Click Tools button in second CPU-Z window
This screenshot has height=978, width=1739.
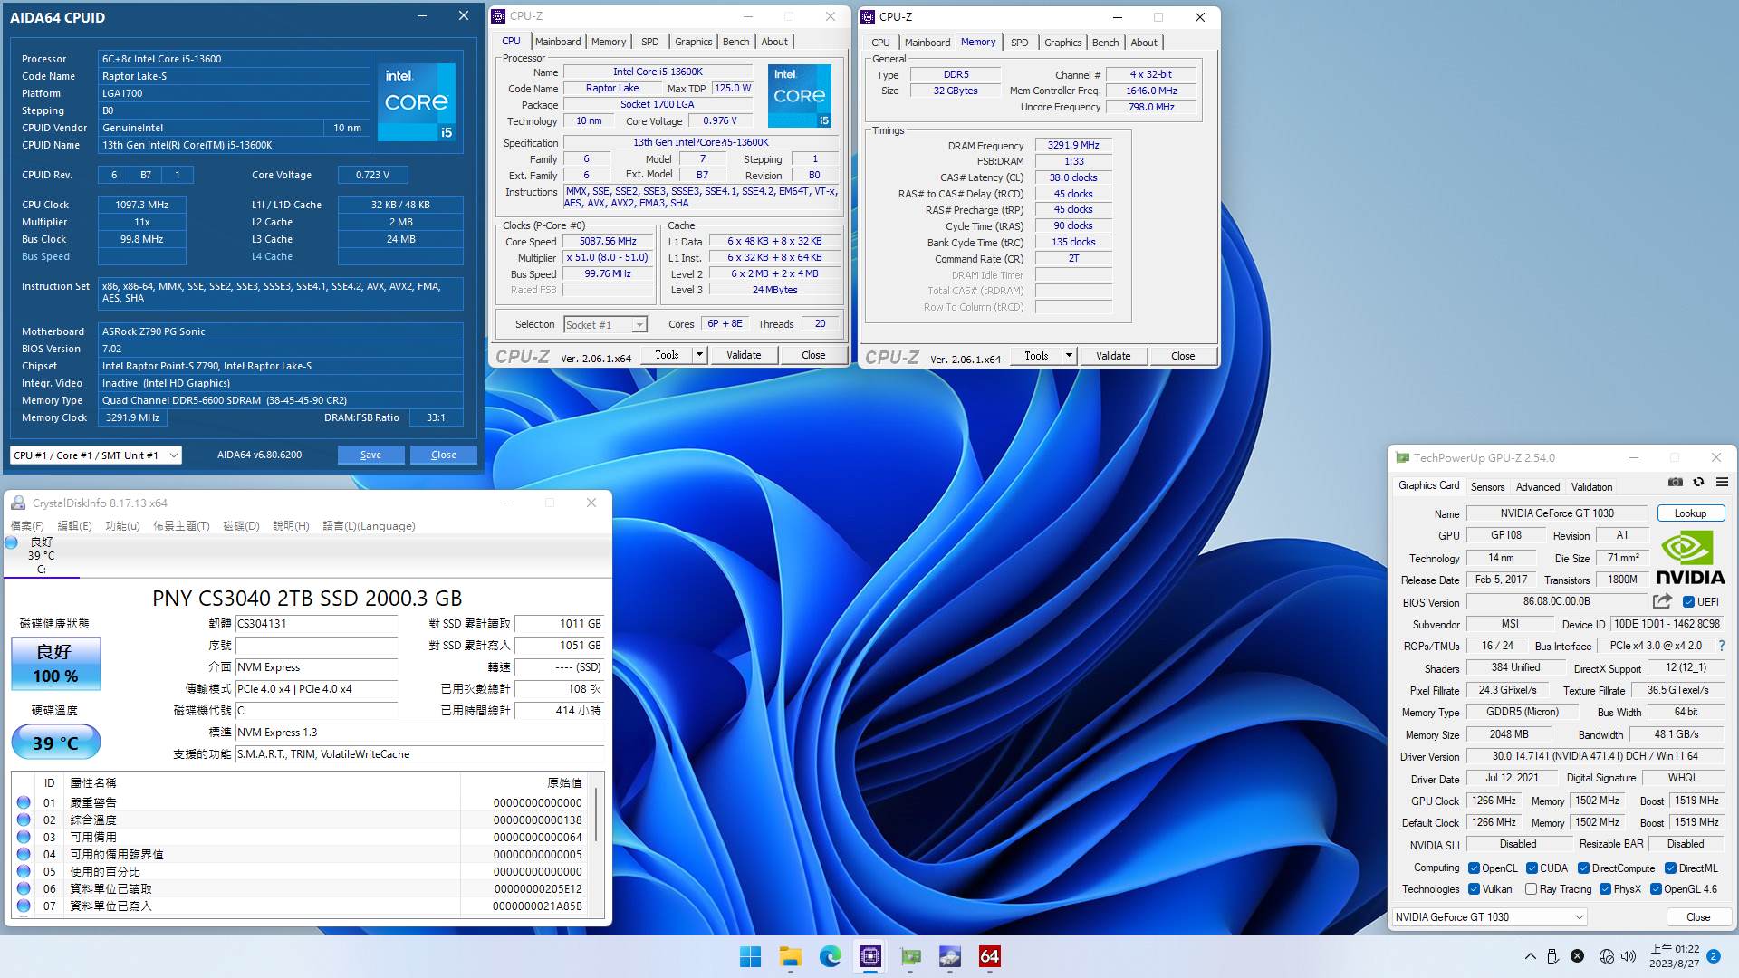point(1036,356)
